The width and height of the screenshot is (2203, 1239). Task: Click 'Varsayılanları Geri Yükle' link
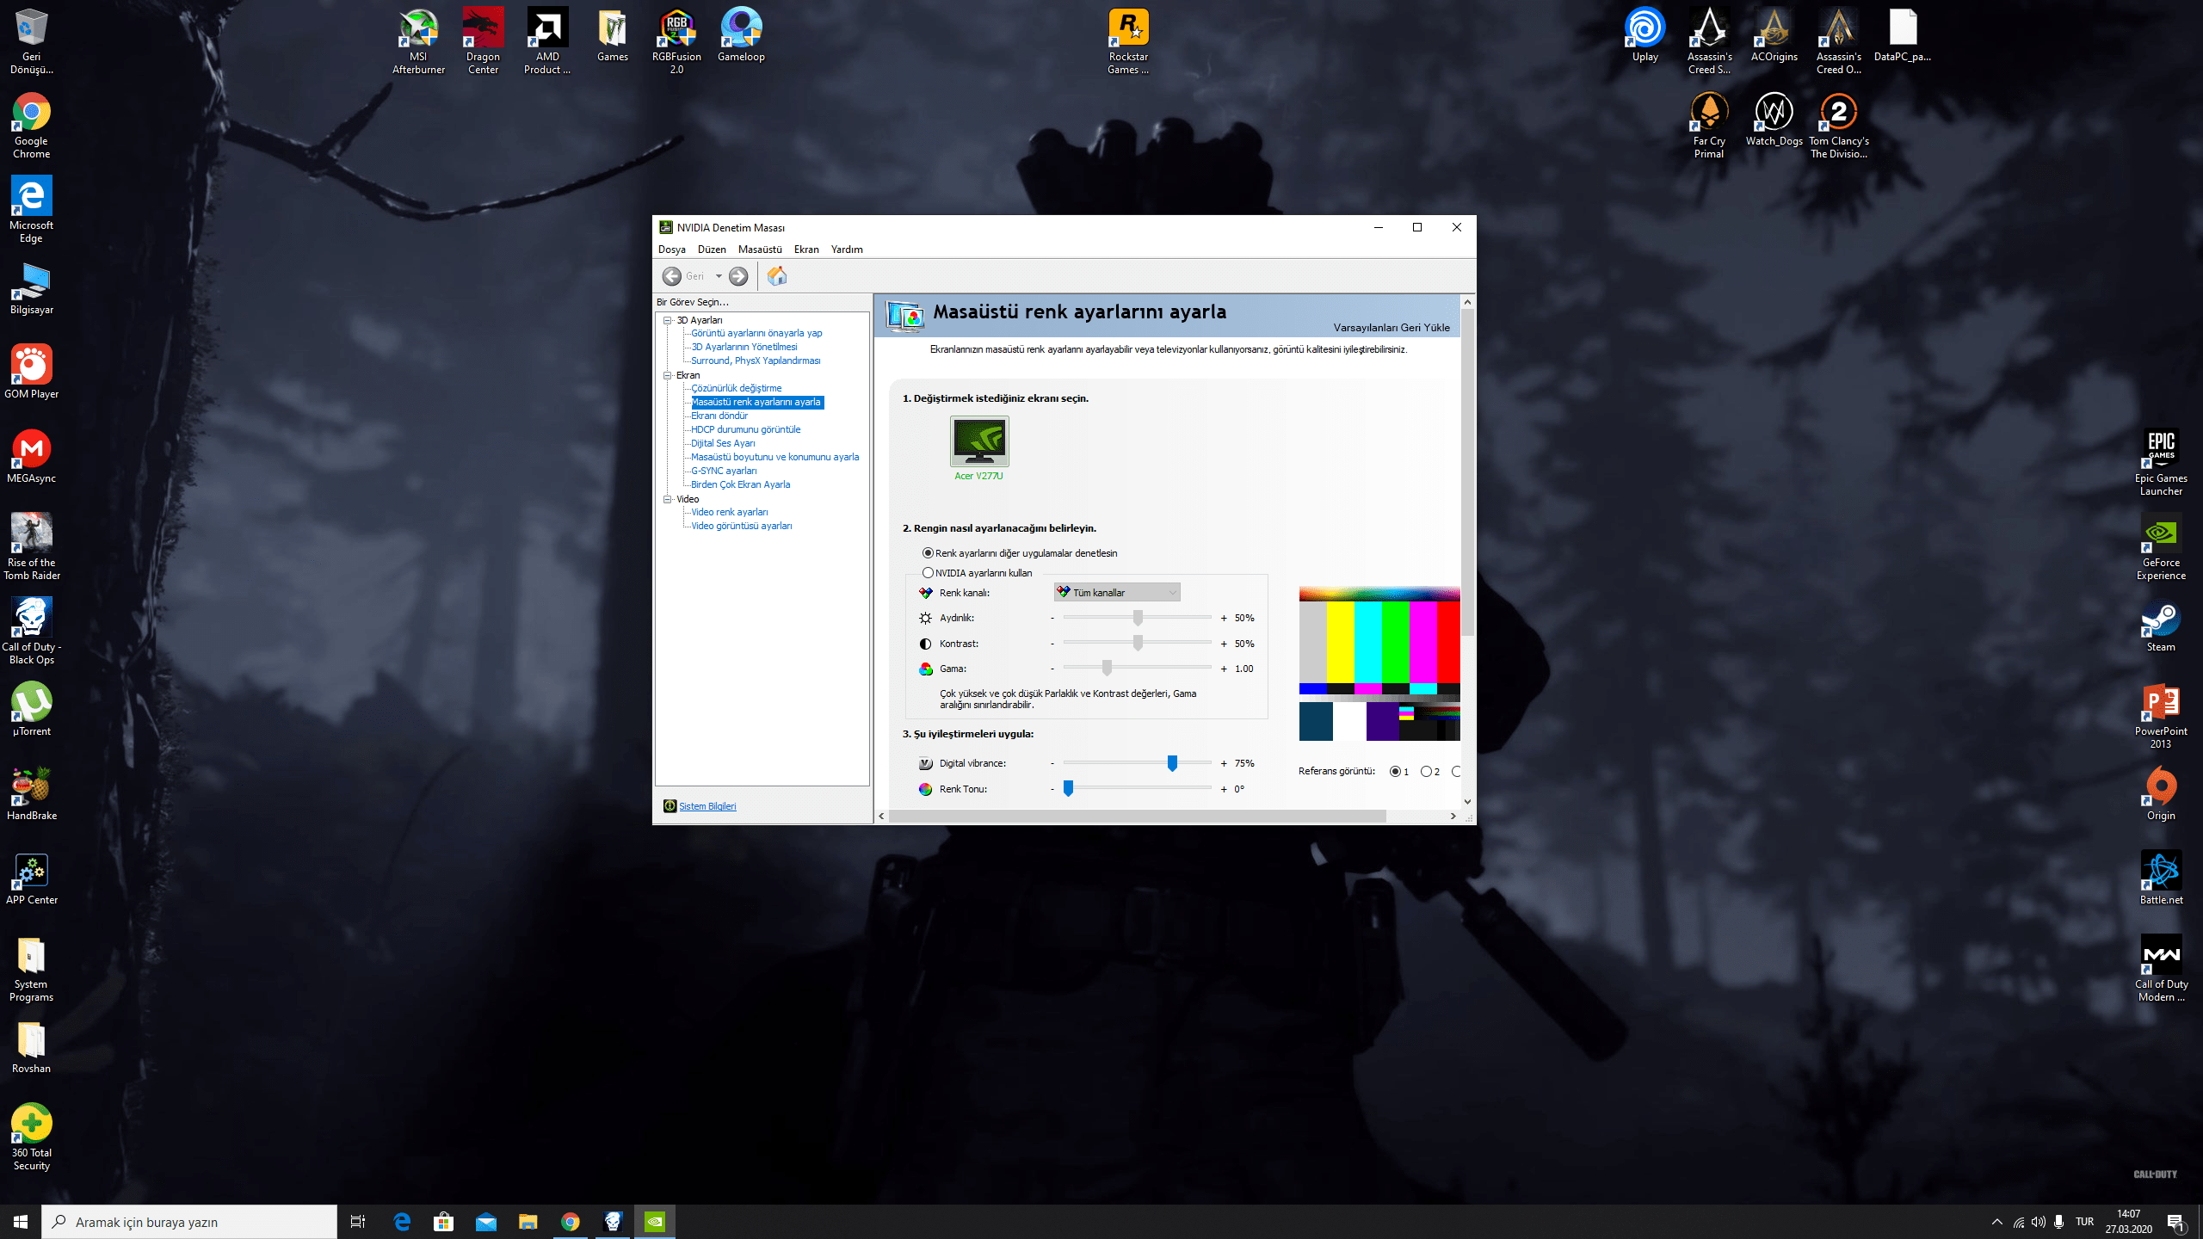1392,328
